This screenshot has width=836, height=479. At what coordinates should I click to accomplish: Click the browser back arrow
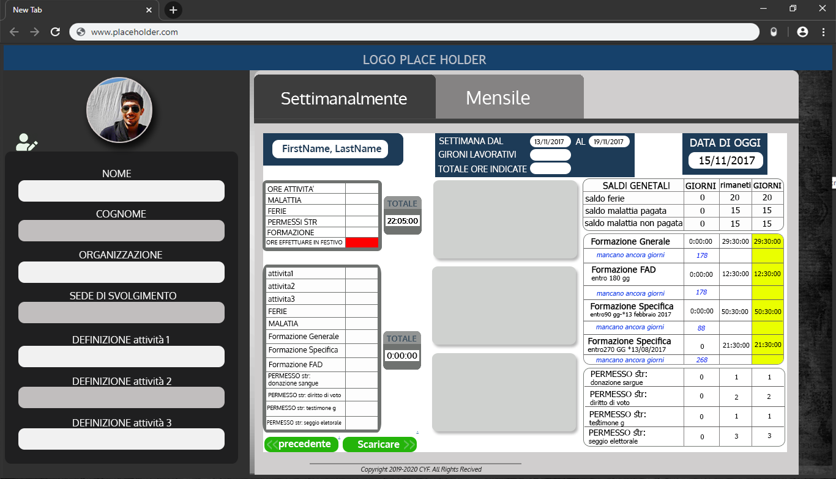14,32
